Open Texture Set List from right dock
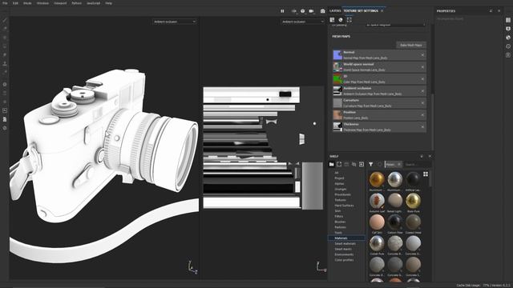The height and width of the screenshot is (288, 513). (508, 20)
